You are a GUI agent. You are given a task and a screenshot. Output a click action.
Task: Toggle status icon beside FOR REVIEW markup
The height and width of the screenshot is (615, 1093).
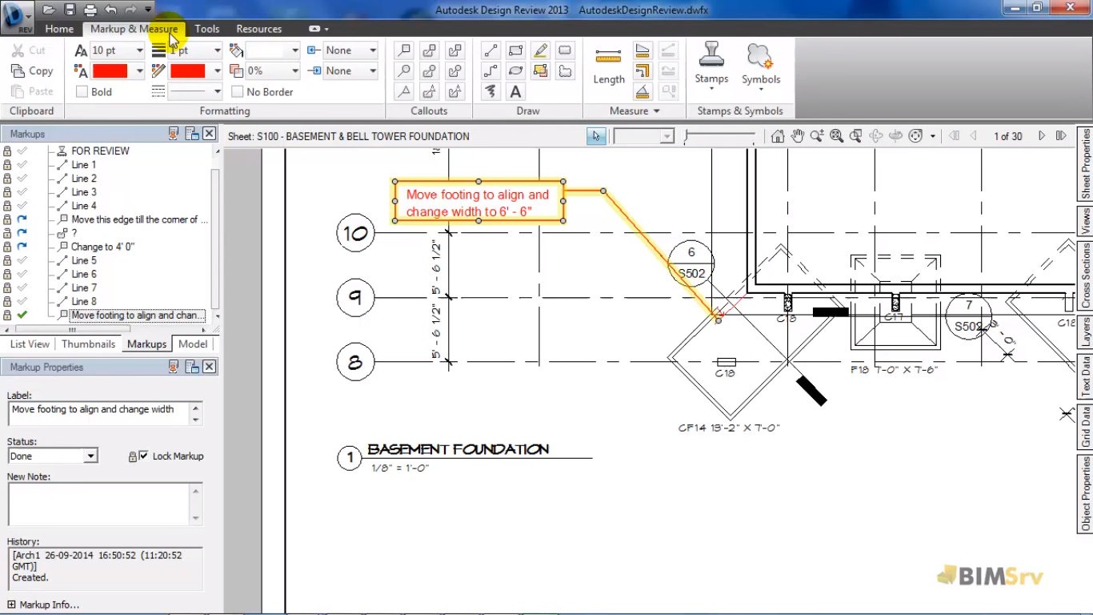[22, 151]
